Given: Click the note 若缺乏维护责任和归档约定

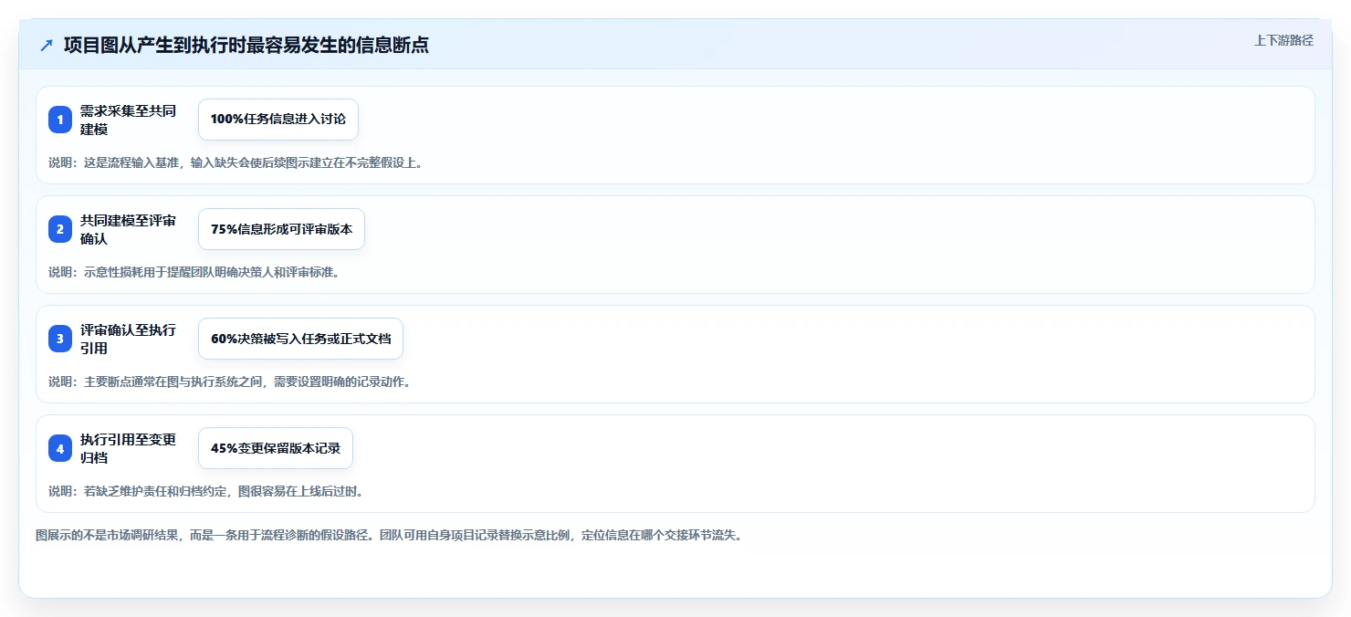Looking at the screenshot, I should 207,491.
